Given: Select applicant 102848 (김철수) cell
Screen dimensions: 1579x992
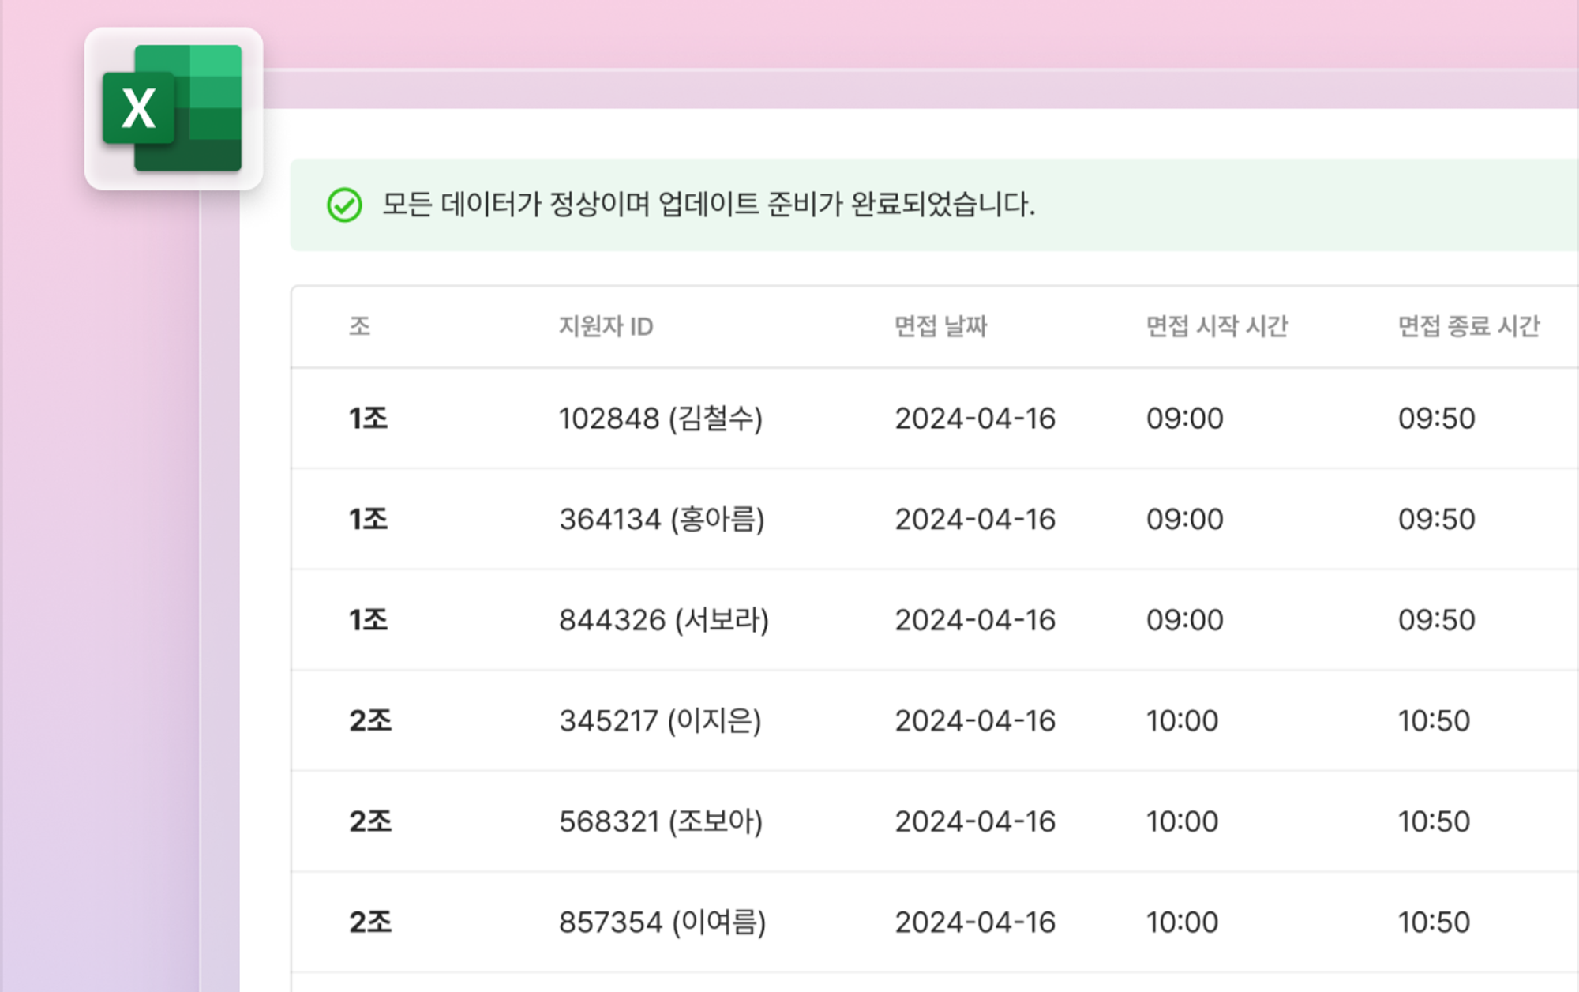Looking at the screenshot, I should (660, 419).
